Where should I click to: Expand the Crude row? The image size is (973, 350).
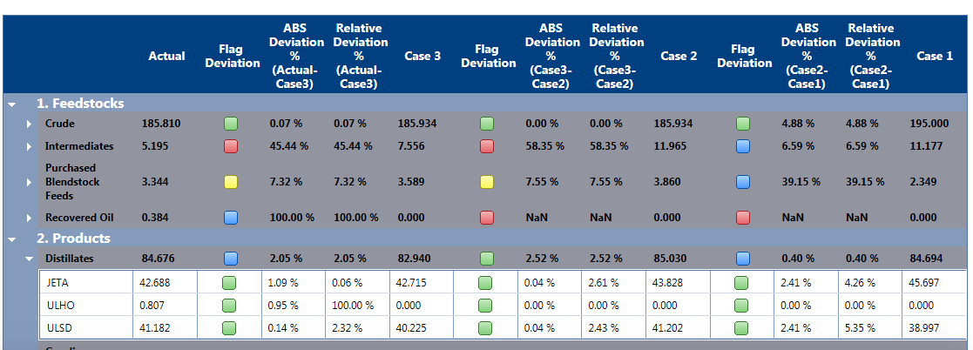click(x=29, y=125)
